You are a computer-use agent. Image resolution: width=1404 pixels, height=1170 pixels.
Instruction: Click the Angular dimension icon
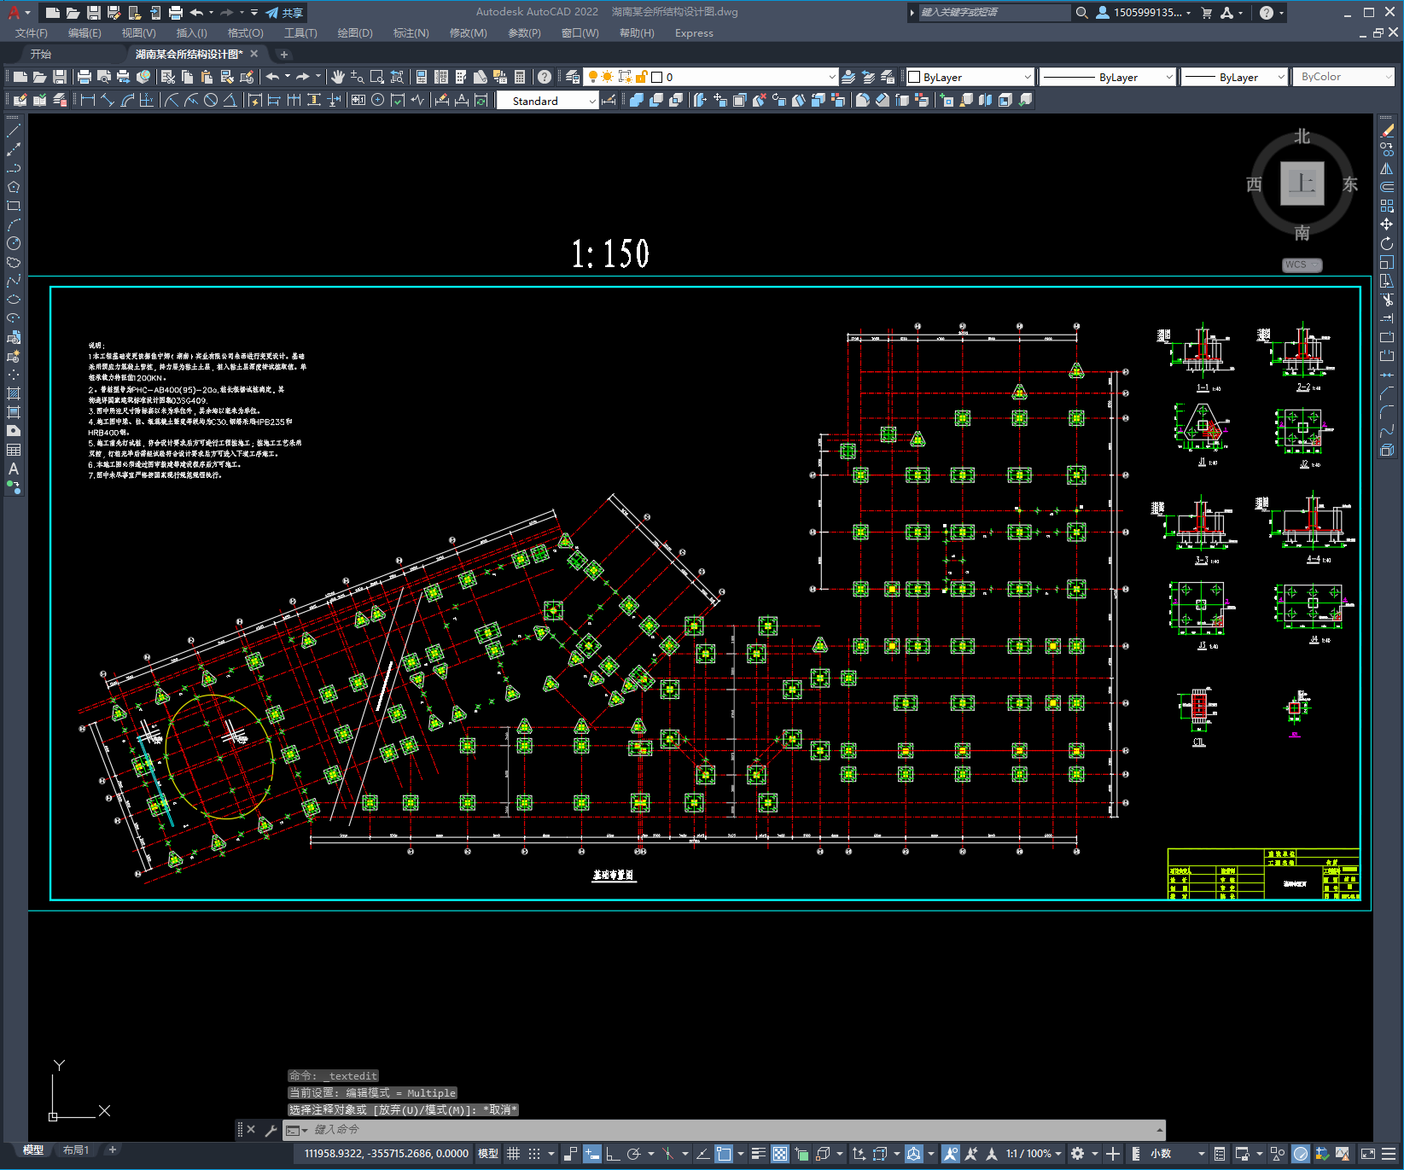(230, 100)
